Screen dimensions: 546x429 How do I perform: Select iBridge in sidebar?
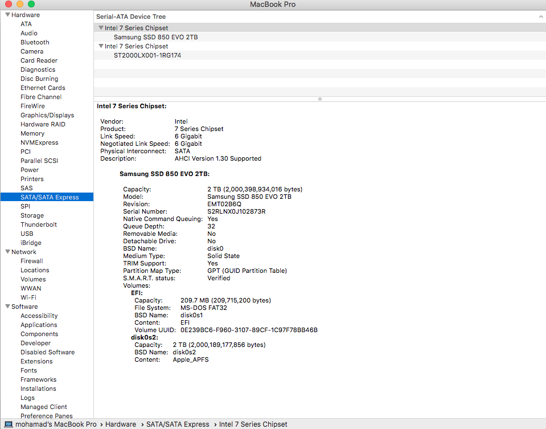pos(31,243)
